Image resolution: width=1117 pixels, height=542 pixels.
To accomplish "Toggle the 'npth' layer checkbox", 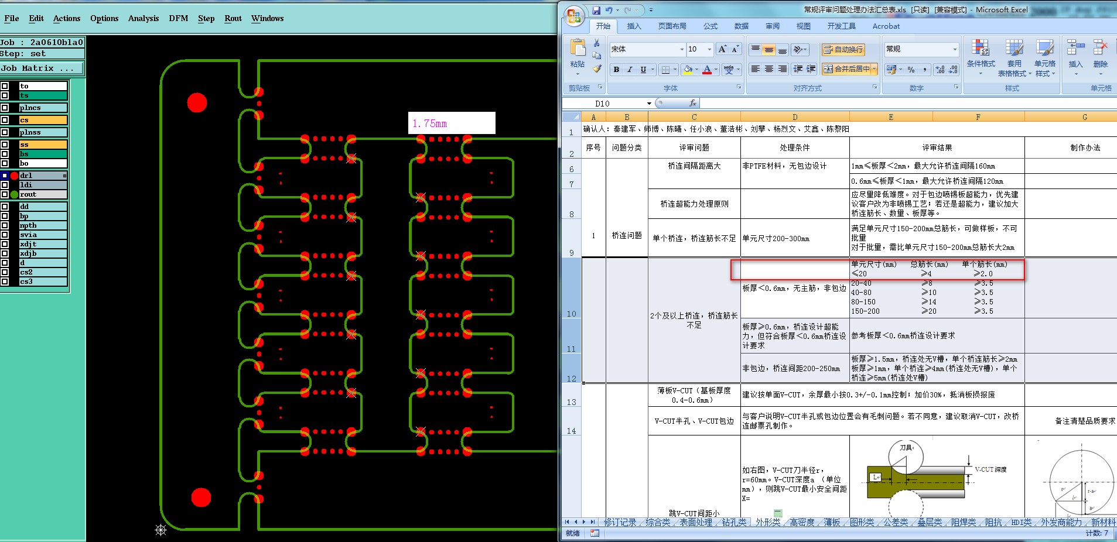I will coord(5,225).
